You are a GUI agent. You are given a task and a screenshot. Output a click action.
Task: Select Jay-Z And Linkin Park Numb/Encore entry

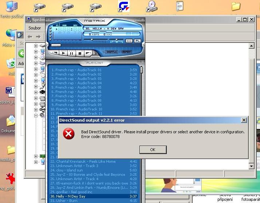coord(94,188)
